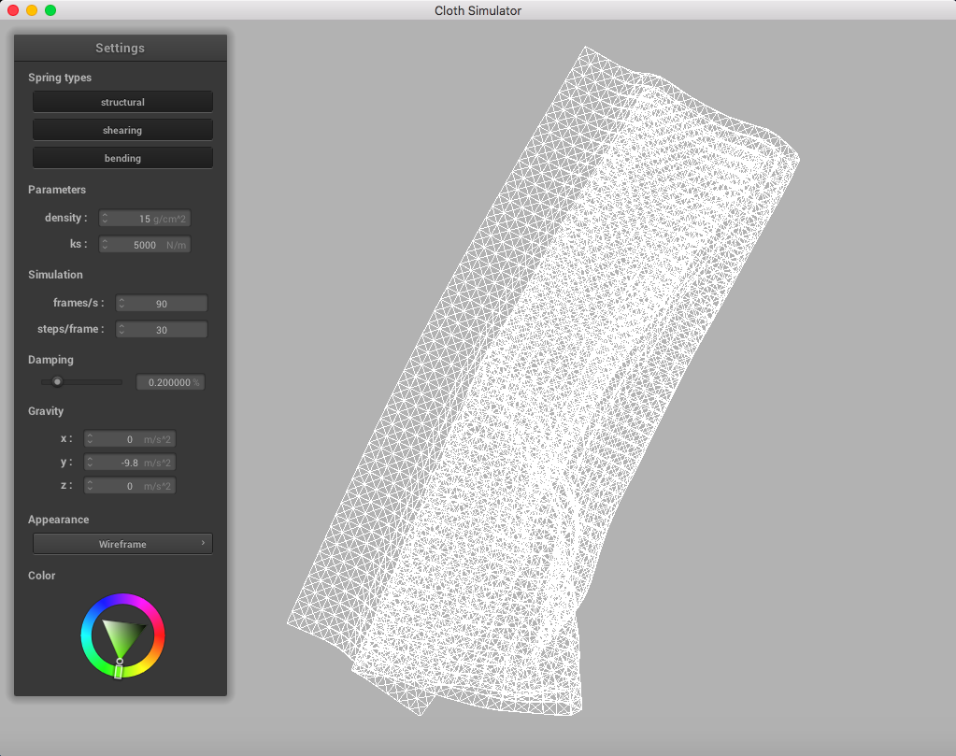Image resolution: width=956 pixels, height=756 pixels.
Task: Click the Settings panel header
Action: (x=121, y=48)
